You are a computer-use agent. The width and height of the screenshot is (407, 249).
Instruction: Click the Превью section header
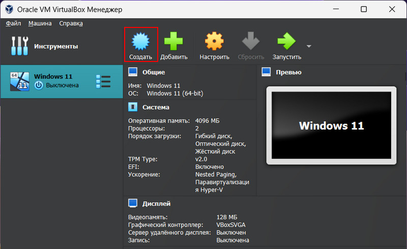[288, 72]
